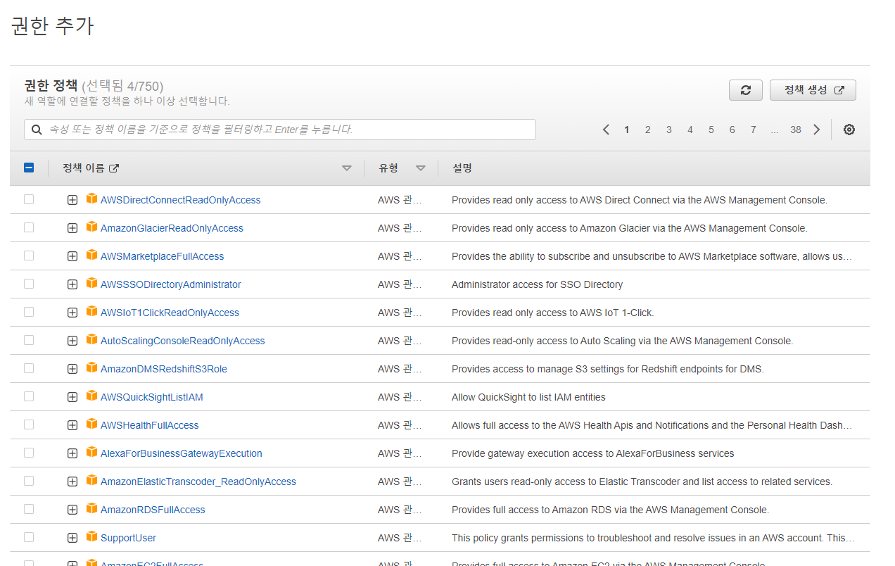The image size is (895, 566).
Task: Go to page 5
Action: coord(711,130)
